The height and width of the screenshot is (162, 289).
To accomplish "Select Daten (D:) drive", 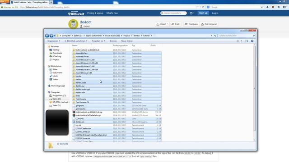I will (x=56, y=99).
